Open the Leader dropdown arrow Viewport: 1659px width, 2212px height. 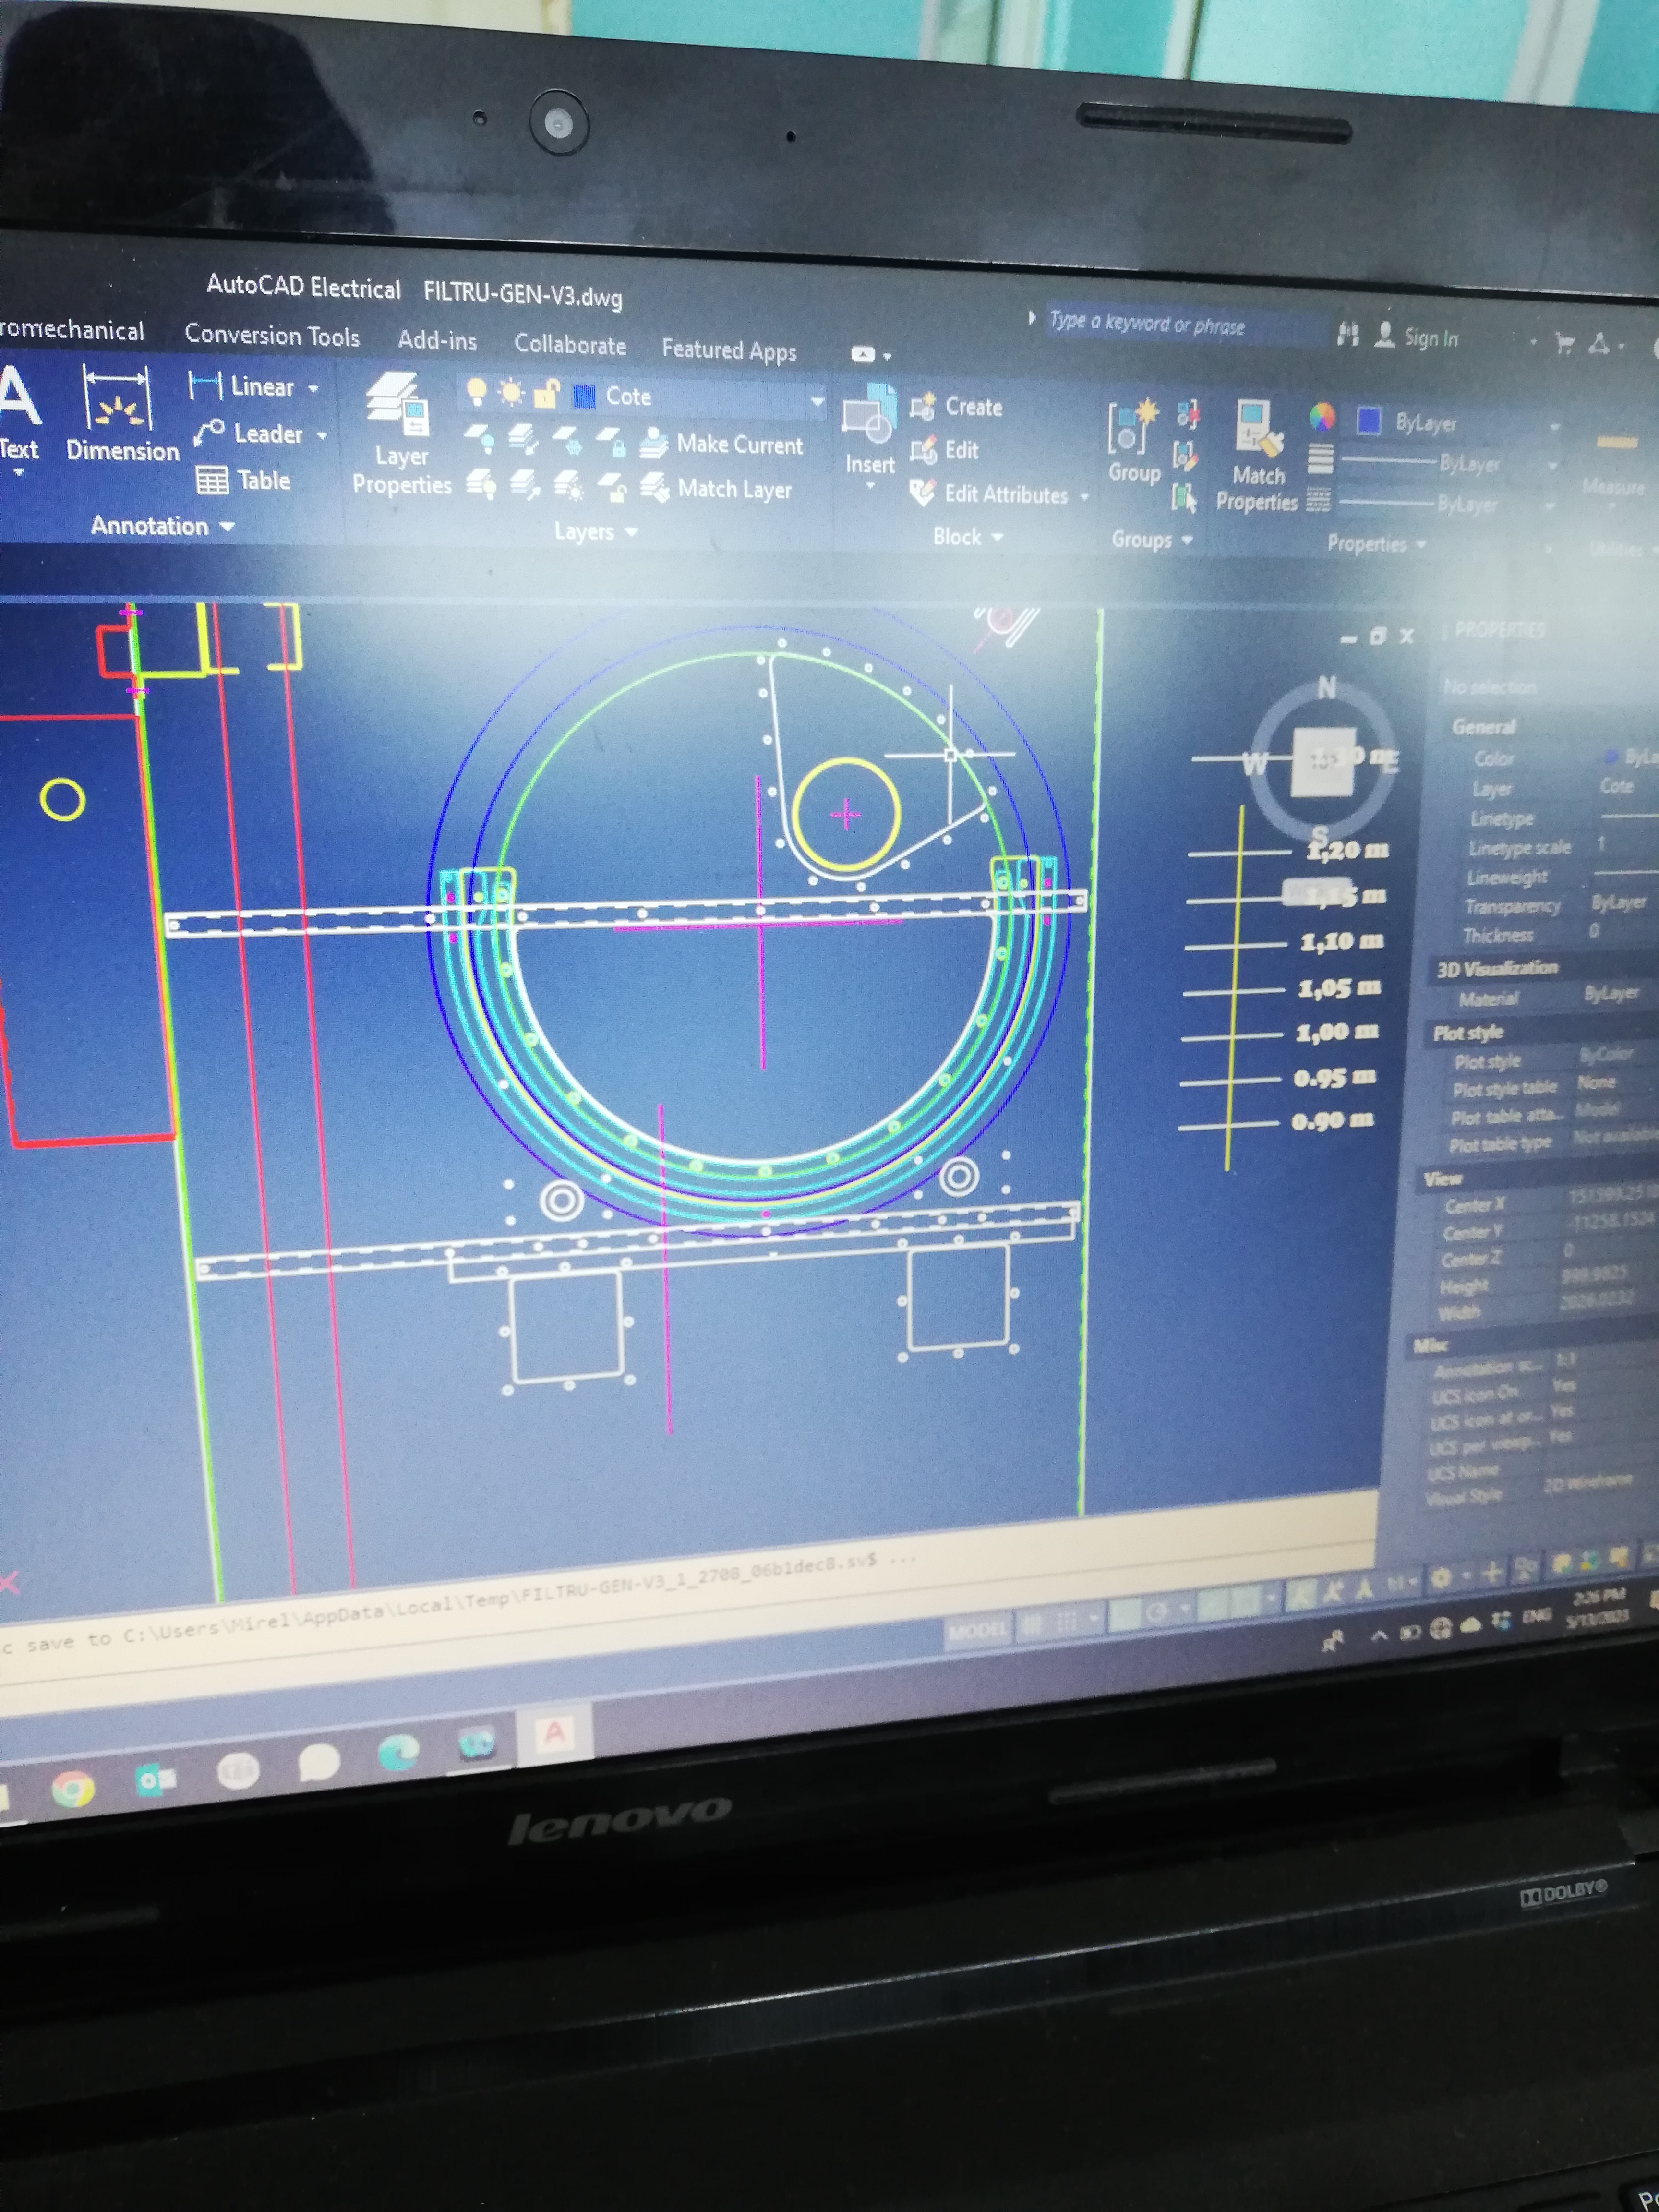322,436
